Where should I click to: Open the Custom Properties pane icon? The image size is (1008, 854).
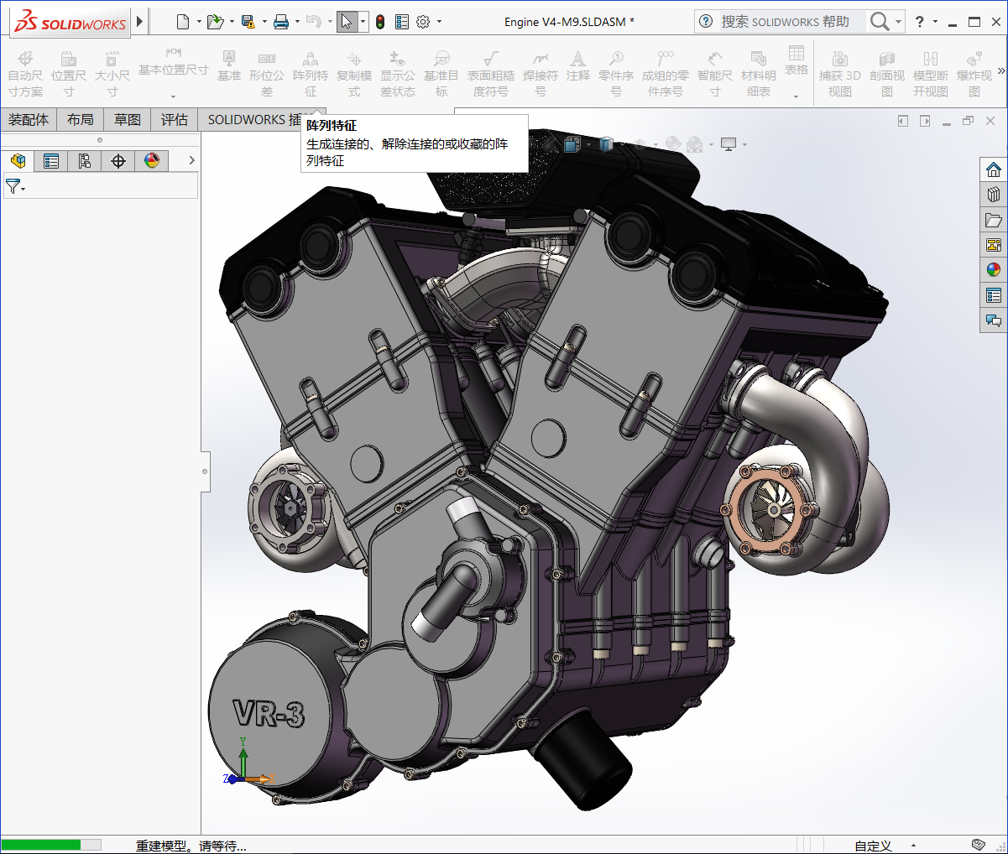coord(994,295)
